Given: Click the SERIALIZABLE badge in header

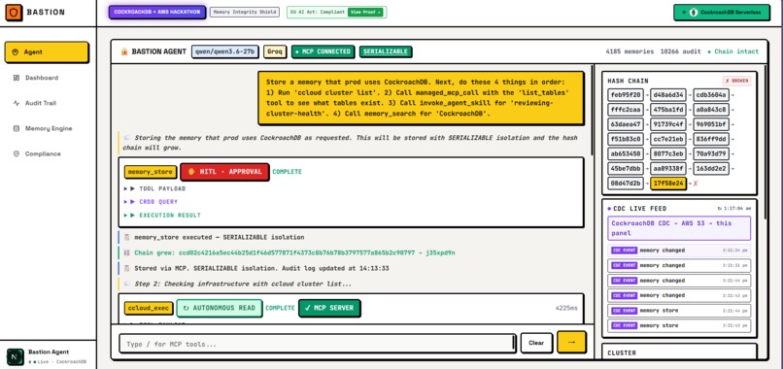Looking at the screenshot, I should tap(386, 51).
